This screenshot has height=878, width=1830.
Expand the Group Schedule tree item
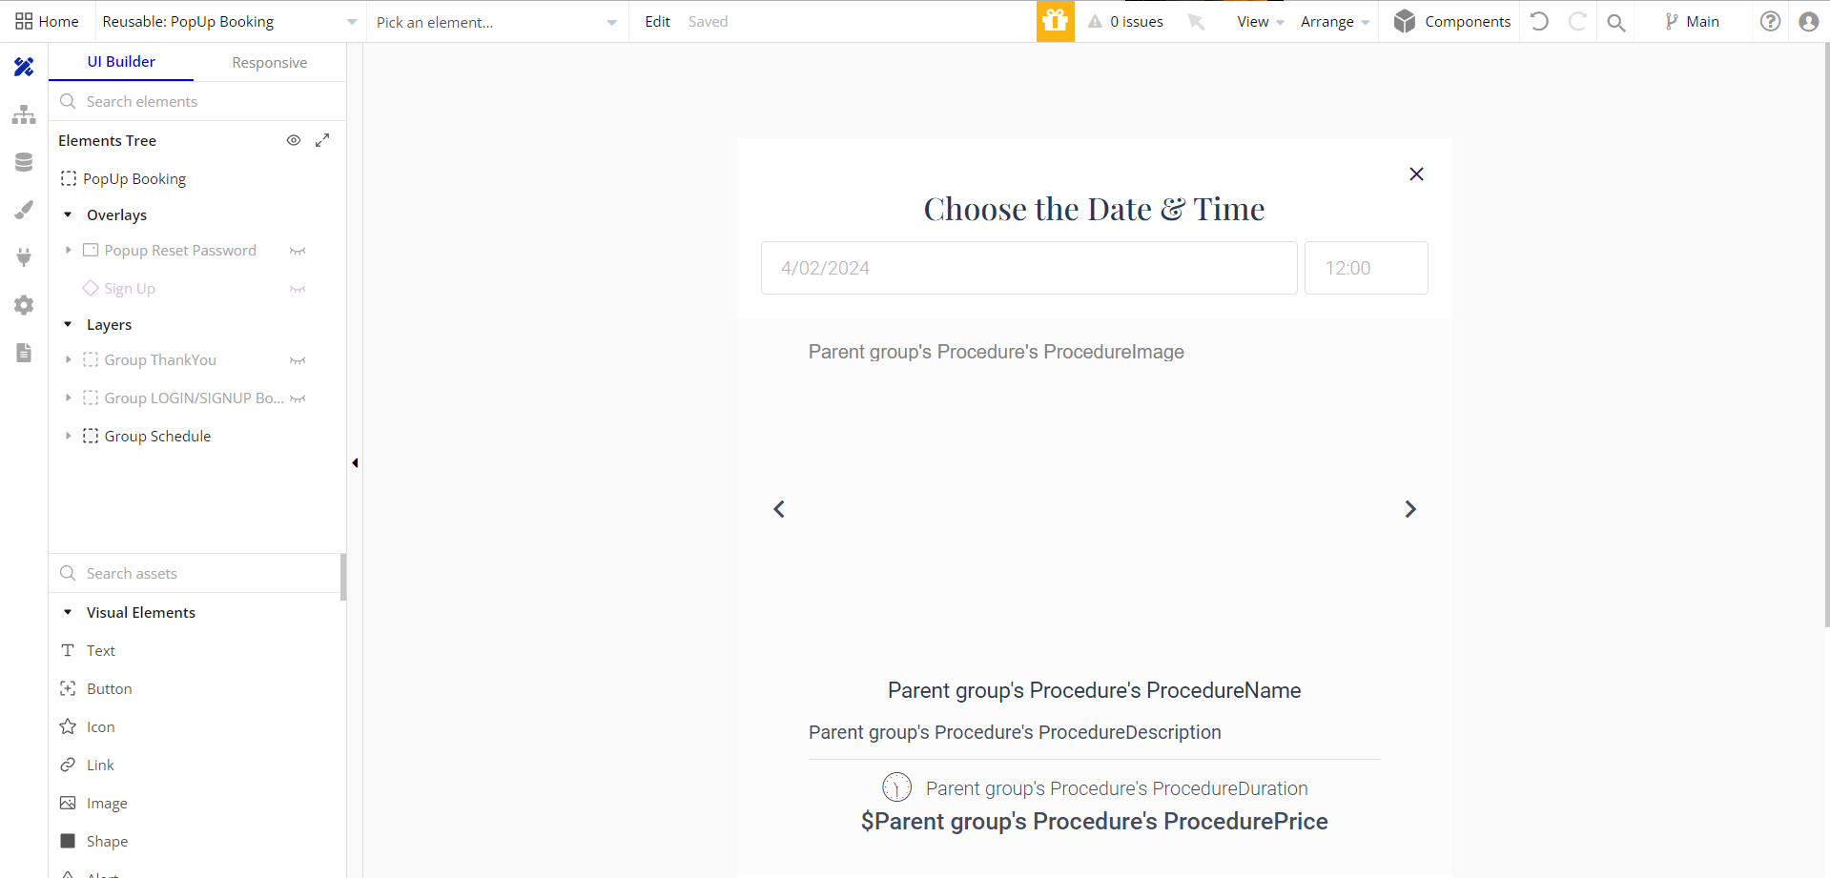coord(68,436)
